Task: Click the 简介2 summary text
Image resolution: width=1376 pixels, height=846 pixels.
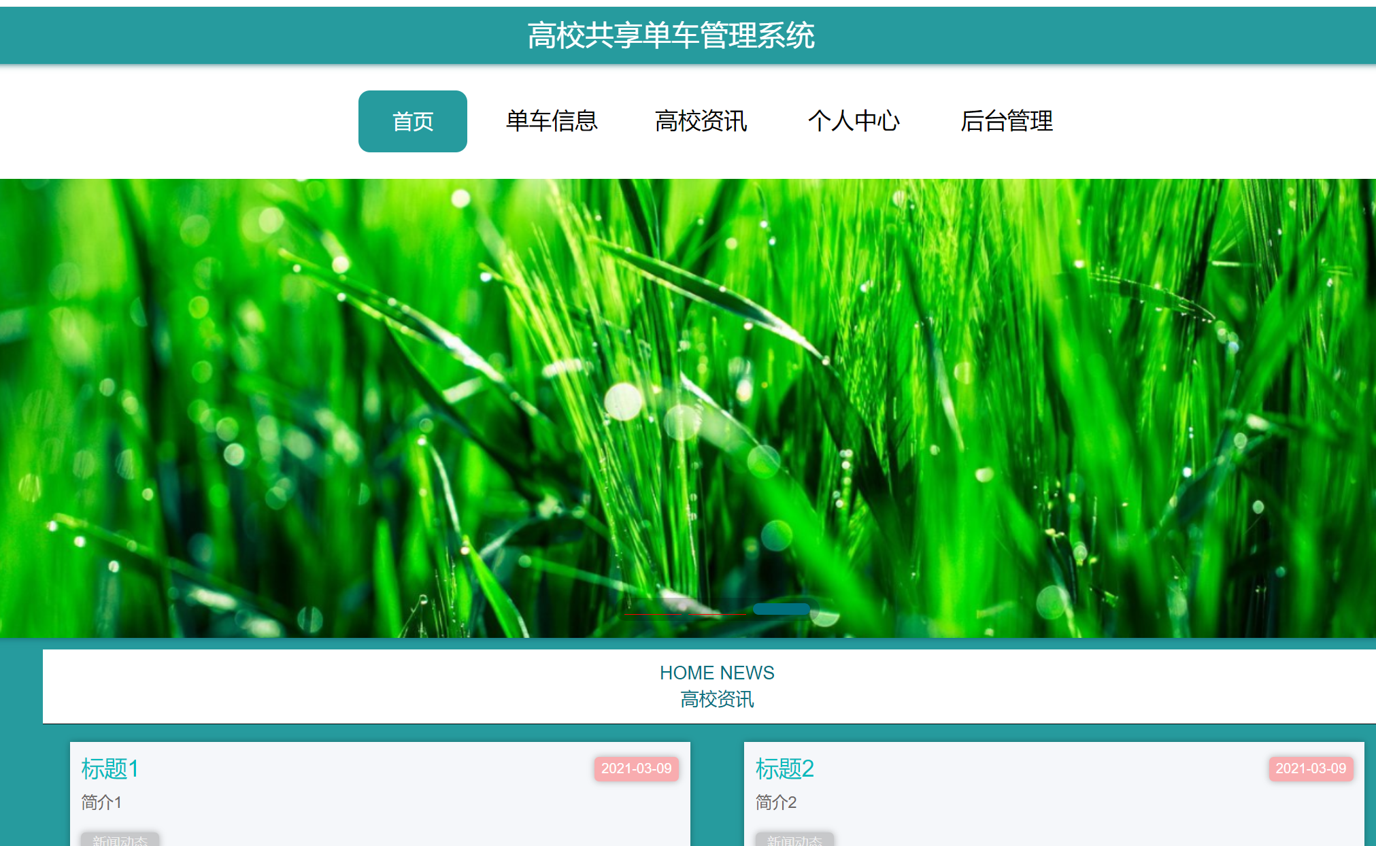Action: [x=775, y=802]
